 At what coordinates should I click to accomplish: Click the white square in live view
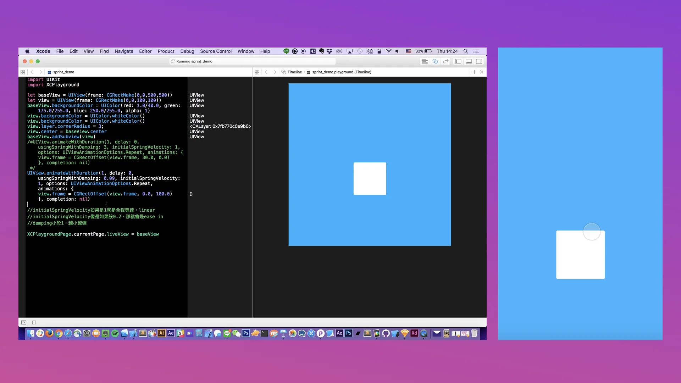click(x=370, y=178)
